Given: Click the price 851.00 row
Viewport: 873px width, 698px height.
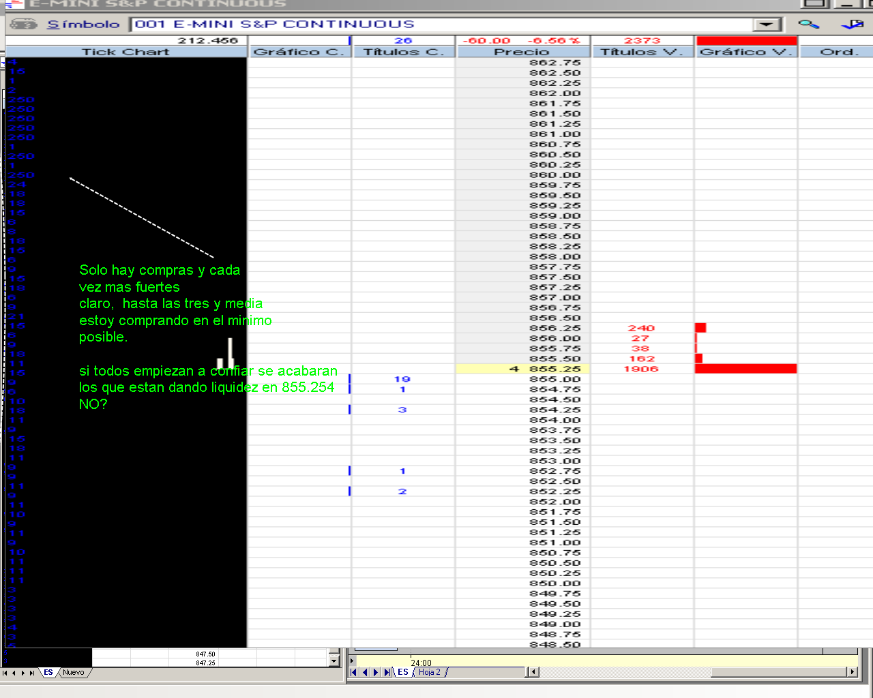Looking at the screenshot, I should pyautogui.click(x=555, y=543).
